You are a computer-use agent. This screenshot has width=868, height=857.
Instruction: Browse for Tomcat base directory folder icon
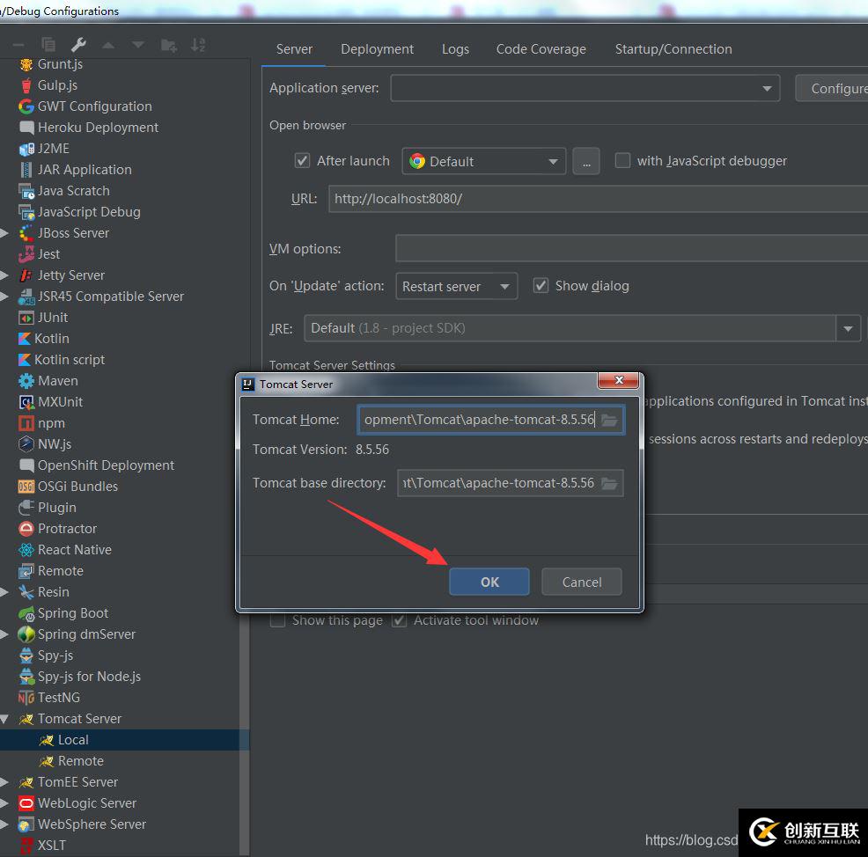pyautogui.click(x=609, y=484)
